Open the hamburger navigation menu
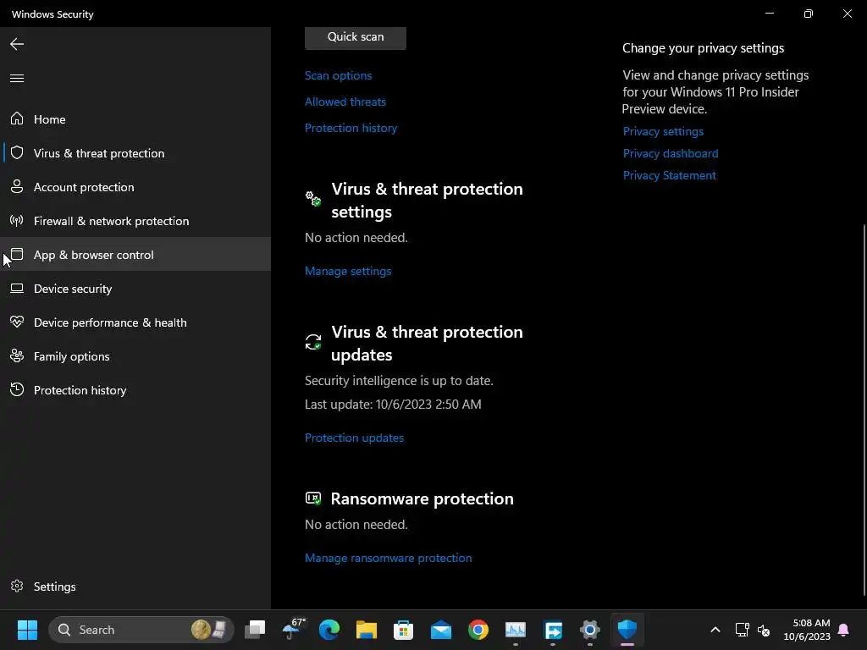Viewport: 867px width, 650px height. [17, 78]
